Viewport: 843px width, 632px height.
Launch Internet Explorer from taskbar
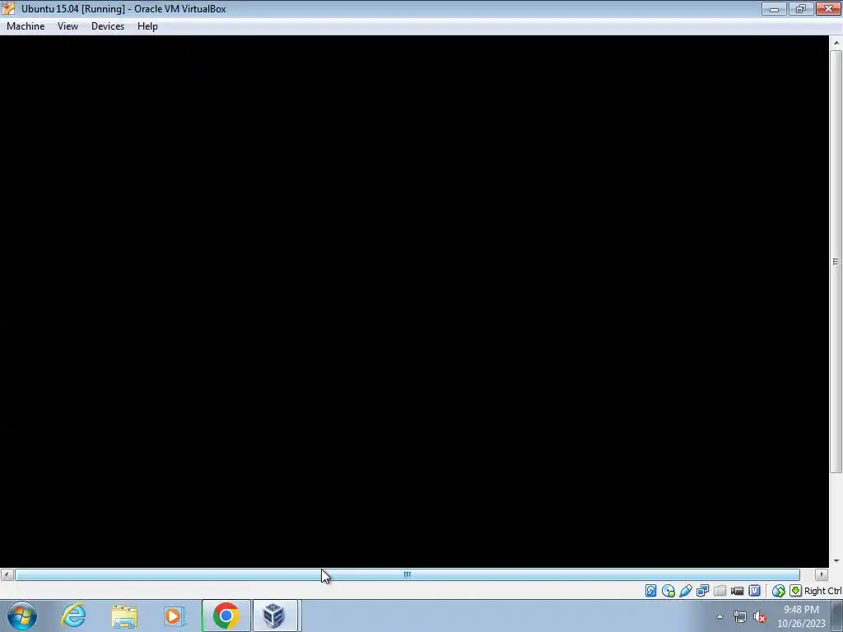pos(73,616)
